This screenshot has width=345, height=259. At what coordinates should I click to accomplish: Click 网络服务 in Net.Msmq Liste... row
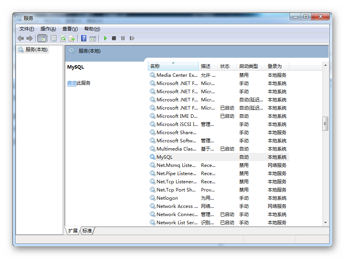pyautogui.click(x=277, y=165)
